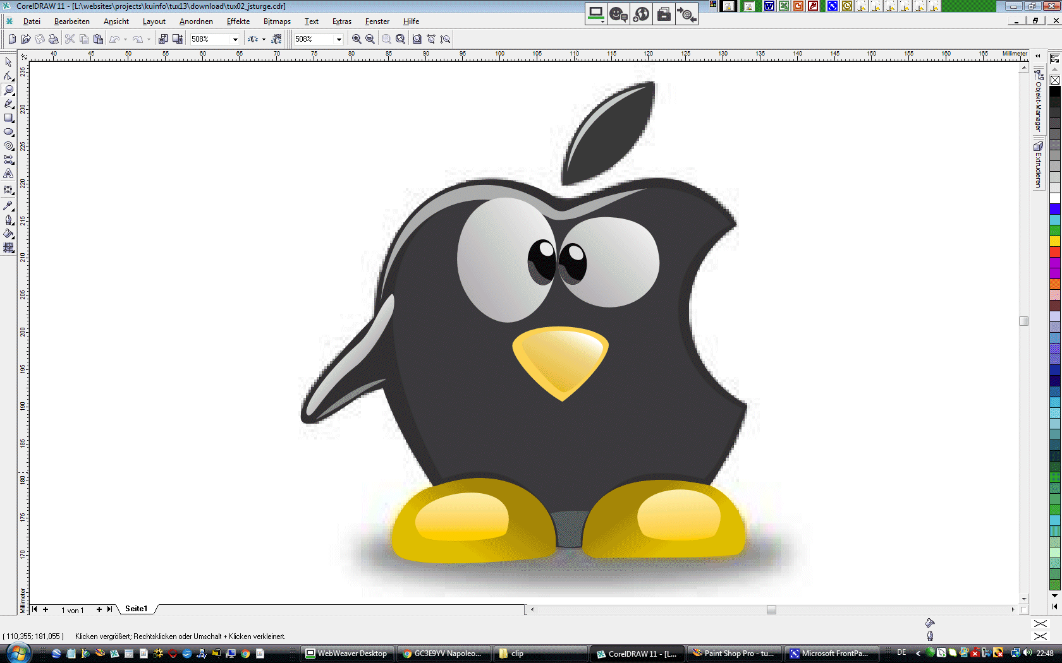Open the Bitmaps menu
The height and width of the screenshot is (663, 1062).
pos(277,21)
